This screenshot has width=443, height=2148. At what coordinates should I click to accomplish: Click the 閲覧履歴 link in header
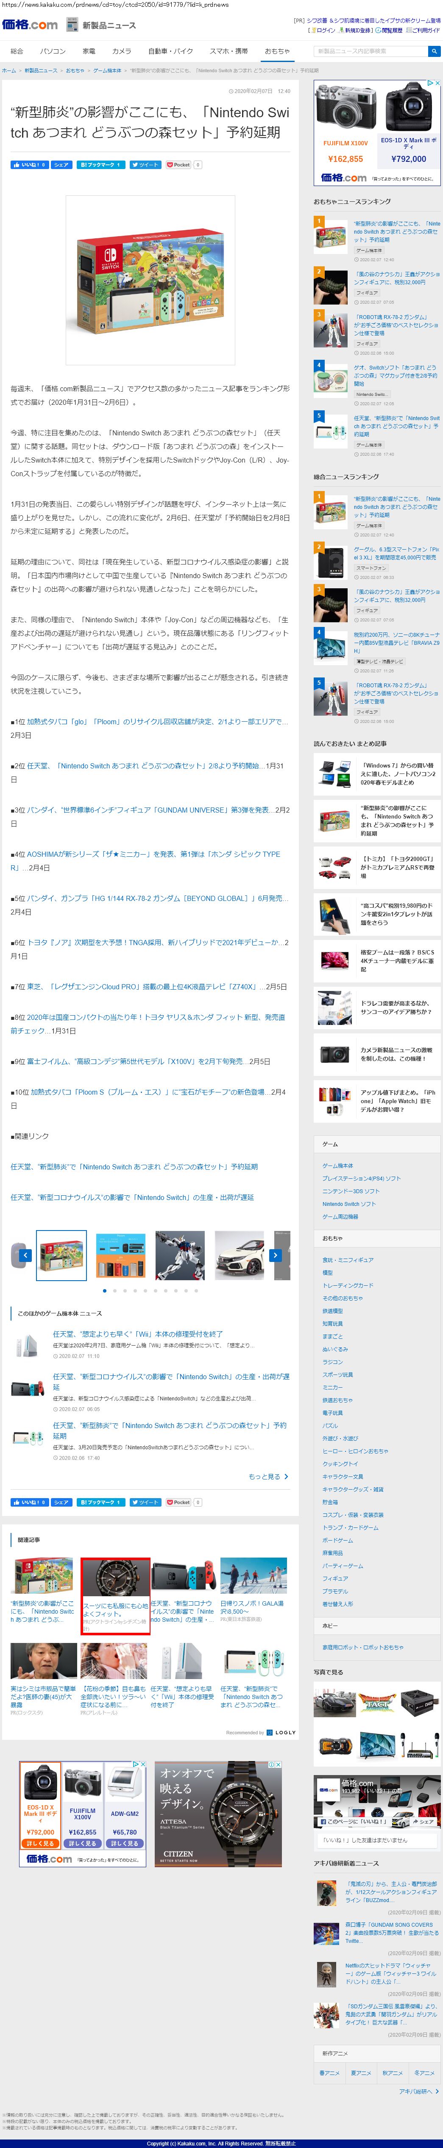pyautogui.click(x=391, y=30)
